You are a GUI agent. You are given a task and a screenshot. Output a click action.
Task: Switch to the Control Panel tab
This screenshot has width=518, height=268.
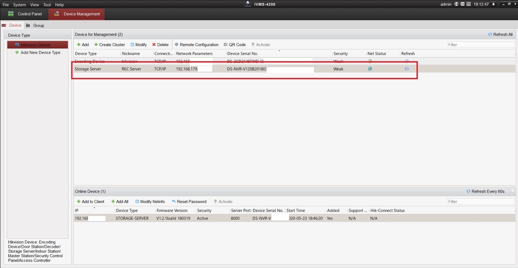pos(24,14)
